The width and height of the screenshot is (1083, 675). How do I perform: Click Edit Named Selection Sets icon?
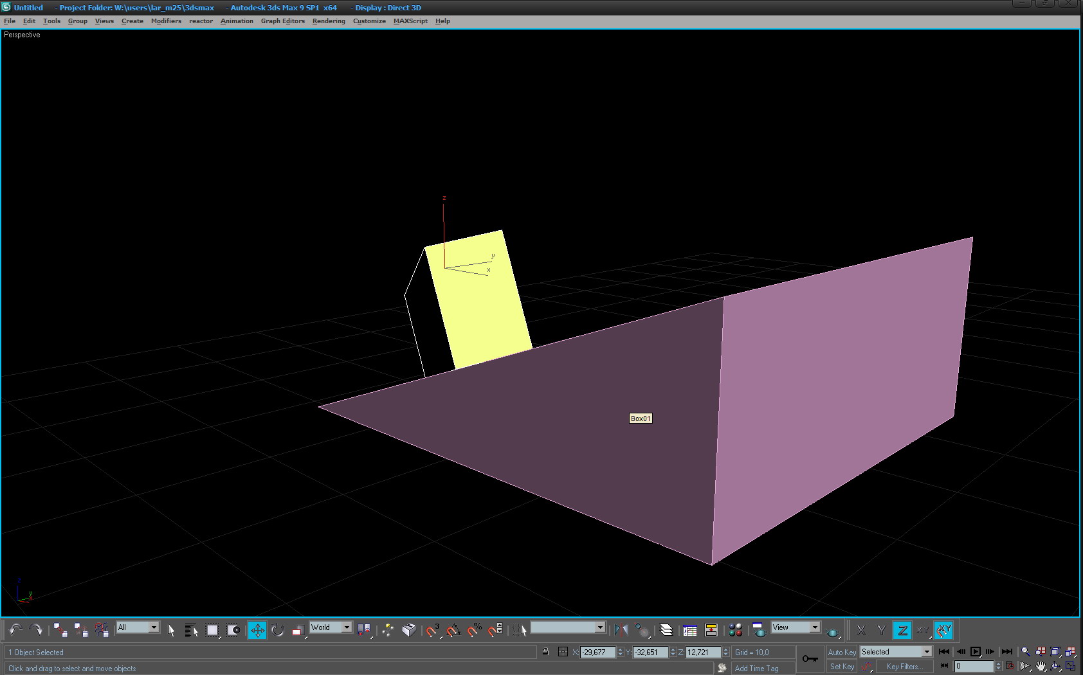point(520,630)
